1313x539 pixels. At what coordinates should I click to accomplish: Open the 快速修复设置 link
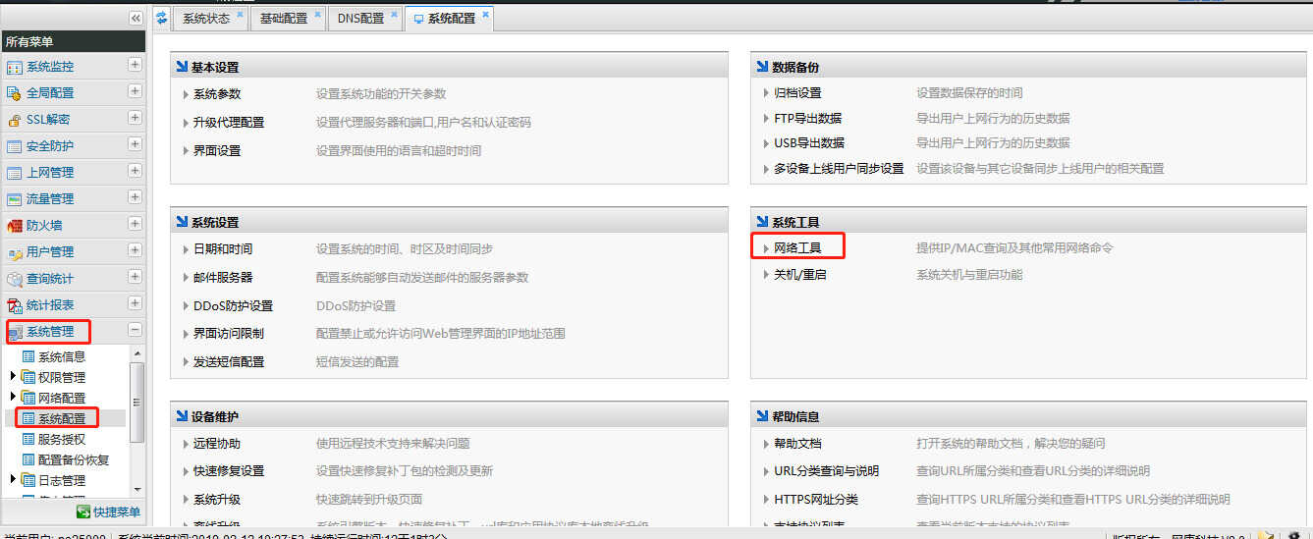[x=229, y=471]
